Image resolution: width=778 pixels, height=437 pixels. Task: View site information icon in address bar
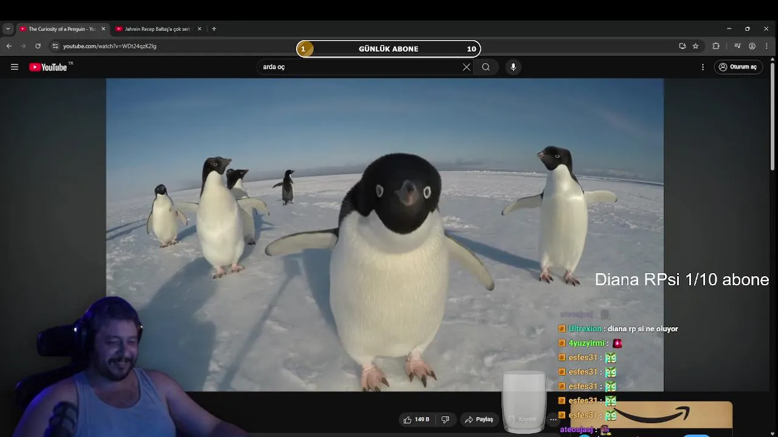[55, 46]
